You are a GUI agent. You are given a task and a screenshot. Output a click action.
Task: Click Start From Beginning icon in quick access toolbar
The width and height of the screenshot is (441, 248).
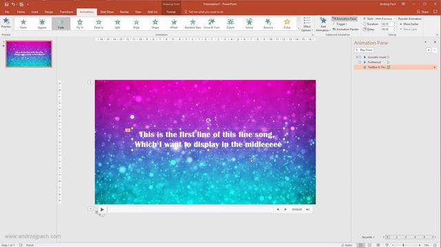point(21,4)
